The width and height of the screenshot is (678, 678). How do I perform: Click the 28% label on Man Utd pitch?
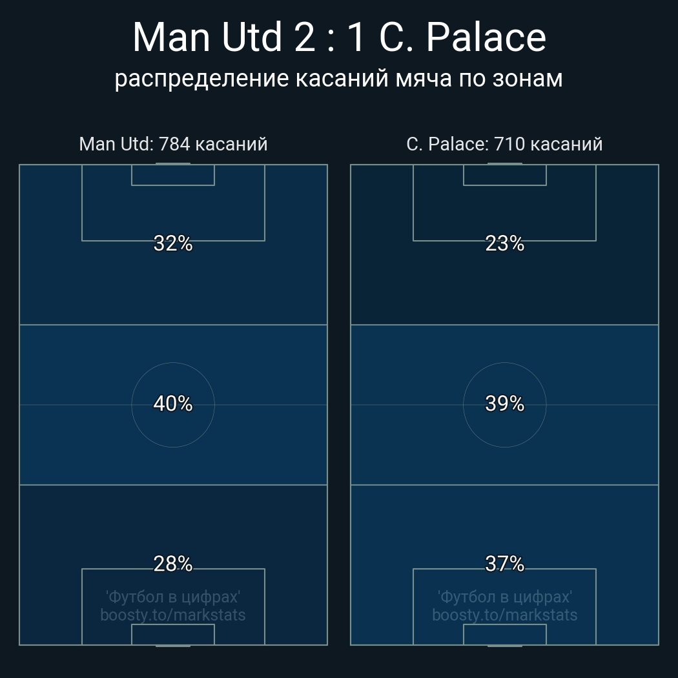[173, 564]
